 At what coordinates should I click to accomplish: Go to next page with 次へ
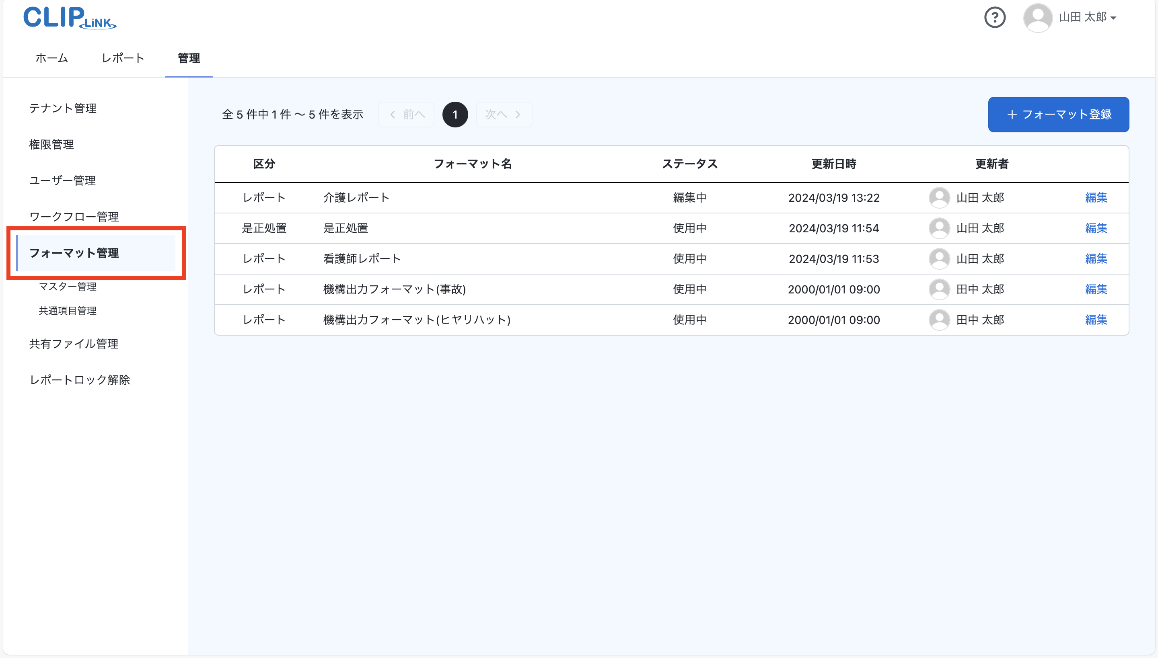[x=504, y=114]
